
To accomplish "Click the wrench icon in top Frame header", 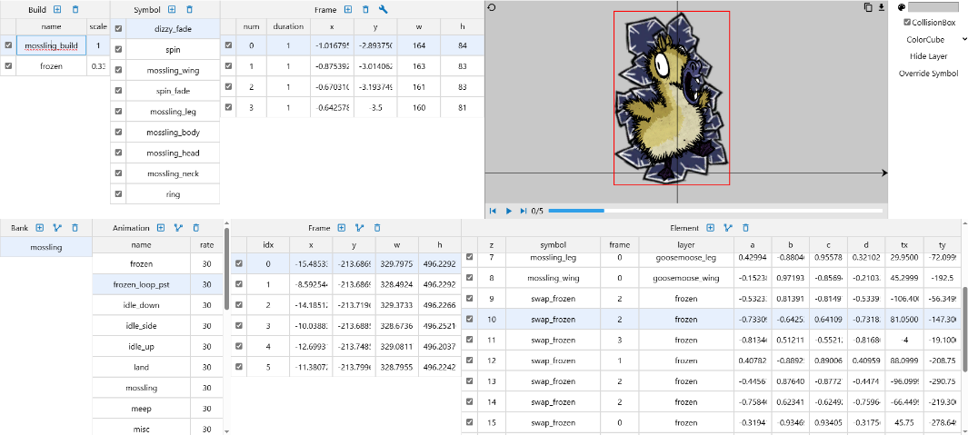I will click(x=383, y=9).
